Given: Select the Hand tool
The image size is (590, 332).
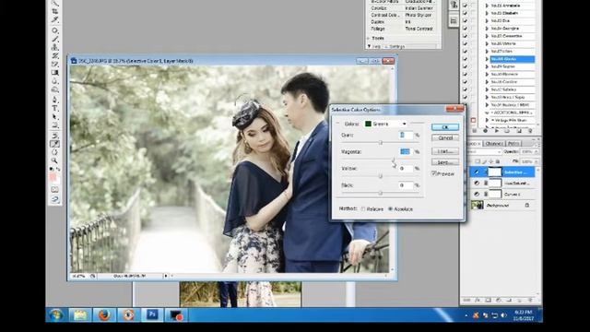Looking at the screenshot, I should point(55,152).
